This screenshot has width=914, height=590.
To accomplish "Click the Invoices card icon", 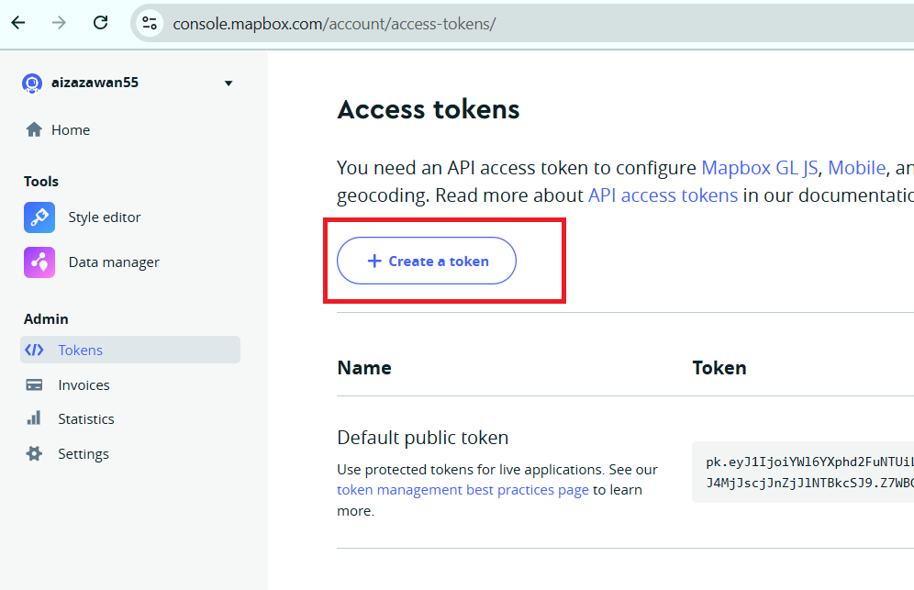I will tap(34, 385).
